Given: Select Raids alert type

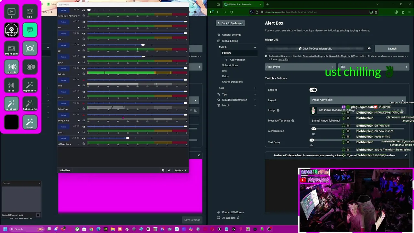Looking at the screenshot, I should pyautogui.click(x=225, y=76).
